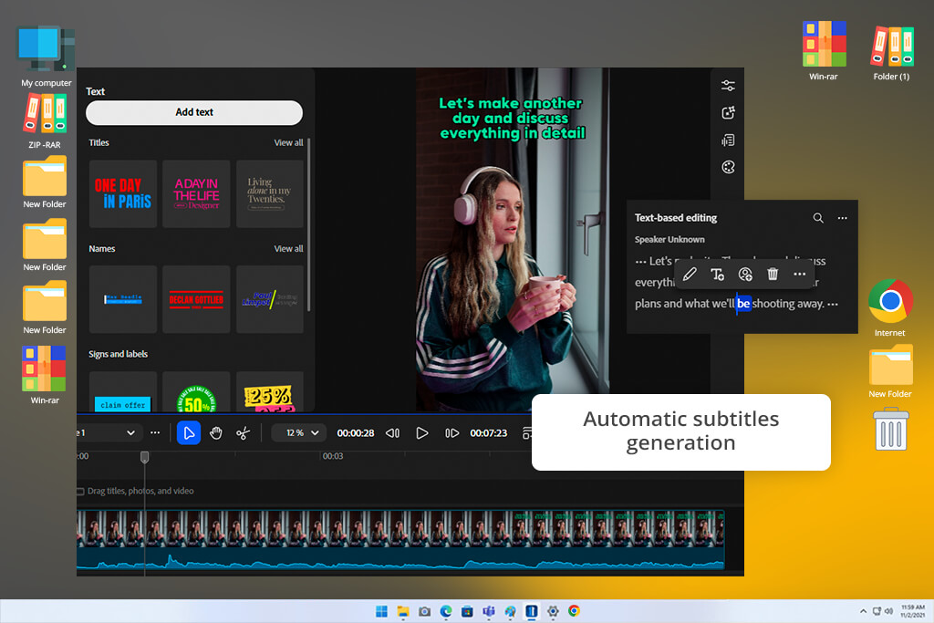This screenshot has height=623, width=934.
Task: Click the pencil edit icon in transcript toolbar
Action: 690,274
